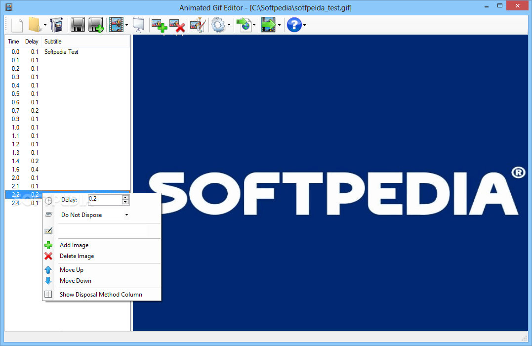Click the subtitle text field in context menu
Viewport: 532px width, 346px height.
tap(103, 231)
